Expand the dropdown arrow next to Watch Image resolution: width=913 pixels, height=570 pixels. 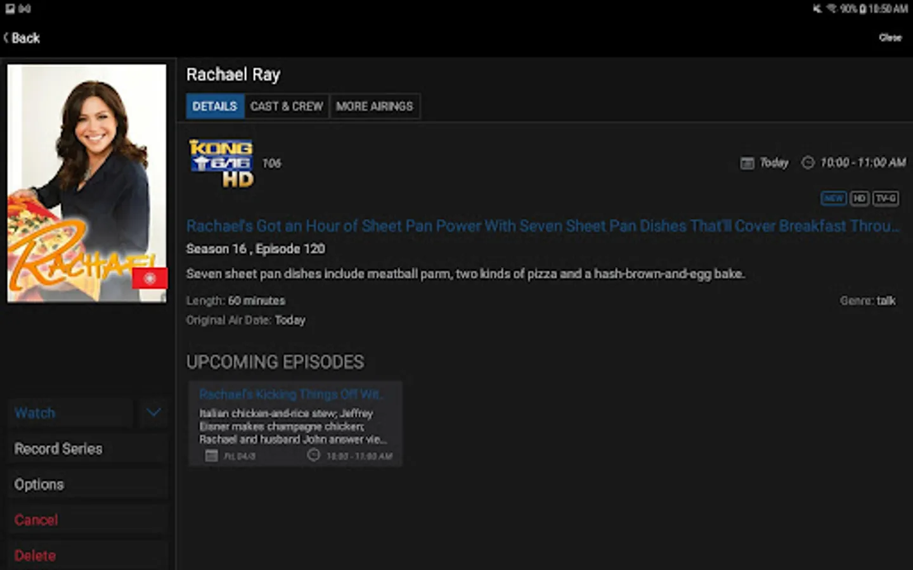click(153, 413)
